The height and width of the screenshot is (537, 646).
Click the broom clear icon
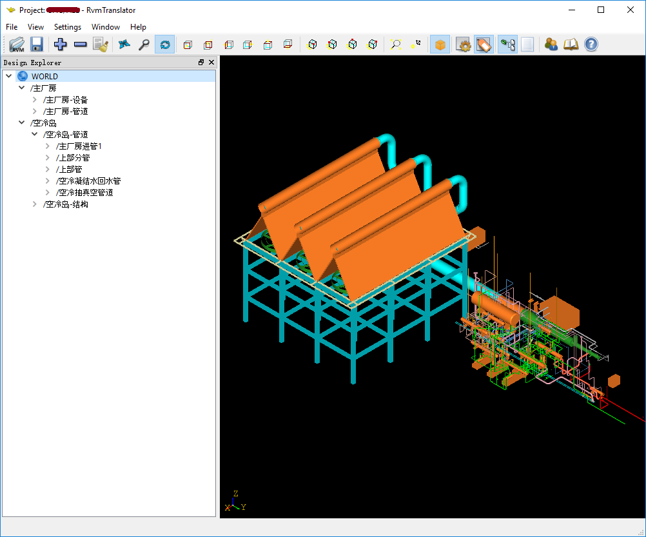pos(100,44)
